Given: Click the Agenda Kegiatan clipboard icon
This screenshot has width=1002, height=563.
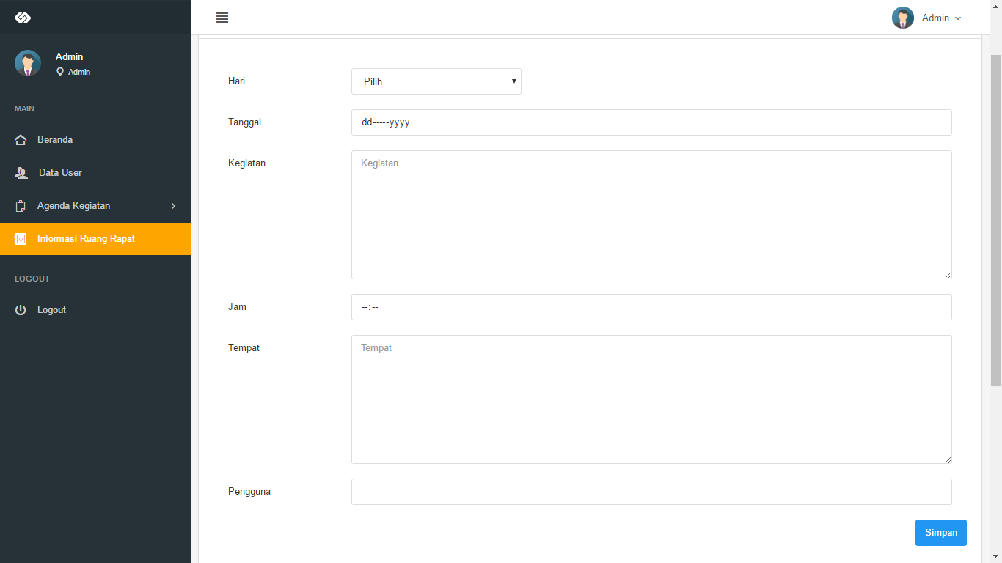Looking at the screenshot, I should tap(21, 206).
